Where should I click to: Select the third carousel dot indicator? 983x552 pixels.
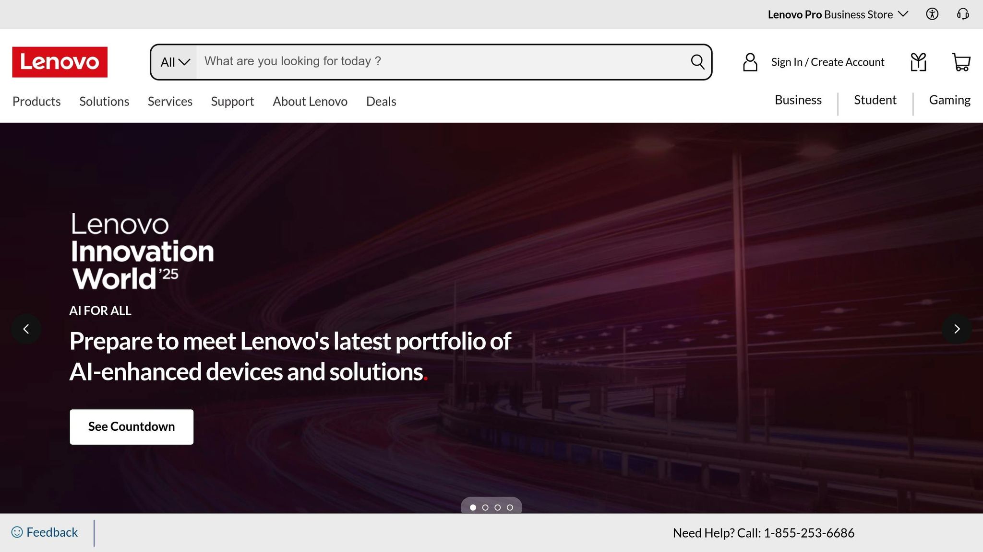[497, 507]
